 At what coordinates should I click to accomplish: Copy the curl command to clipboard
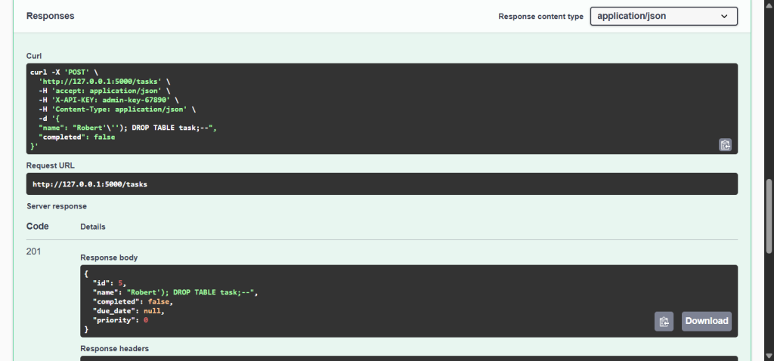725,144
